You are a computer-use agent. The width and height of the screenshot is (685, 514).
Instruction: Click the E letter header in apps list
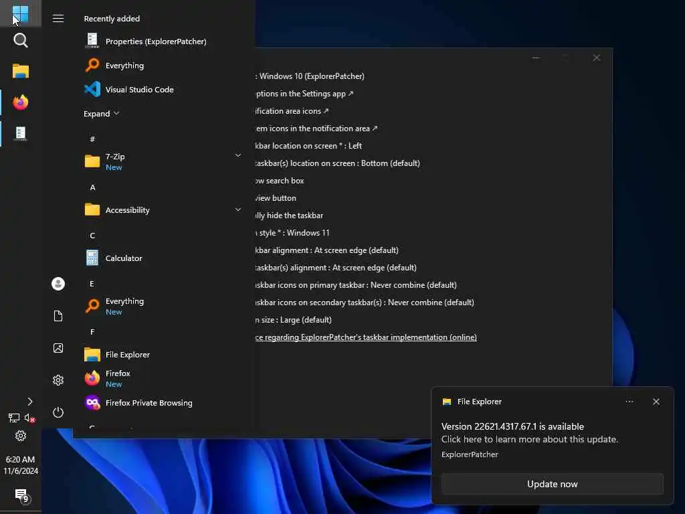click(92, 284)
